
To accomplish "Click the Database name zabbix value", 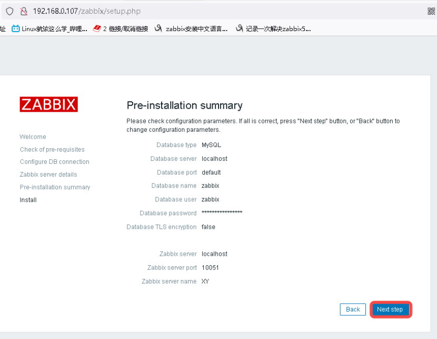I will pyautogui.click(x=211, y=186).
